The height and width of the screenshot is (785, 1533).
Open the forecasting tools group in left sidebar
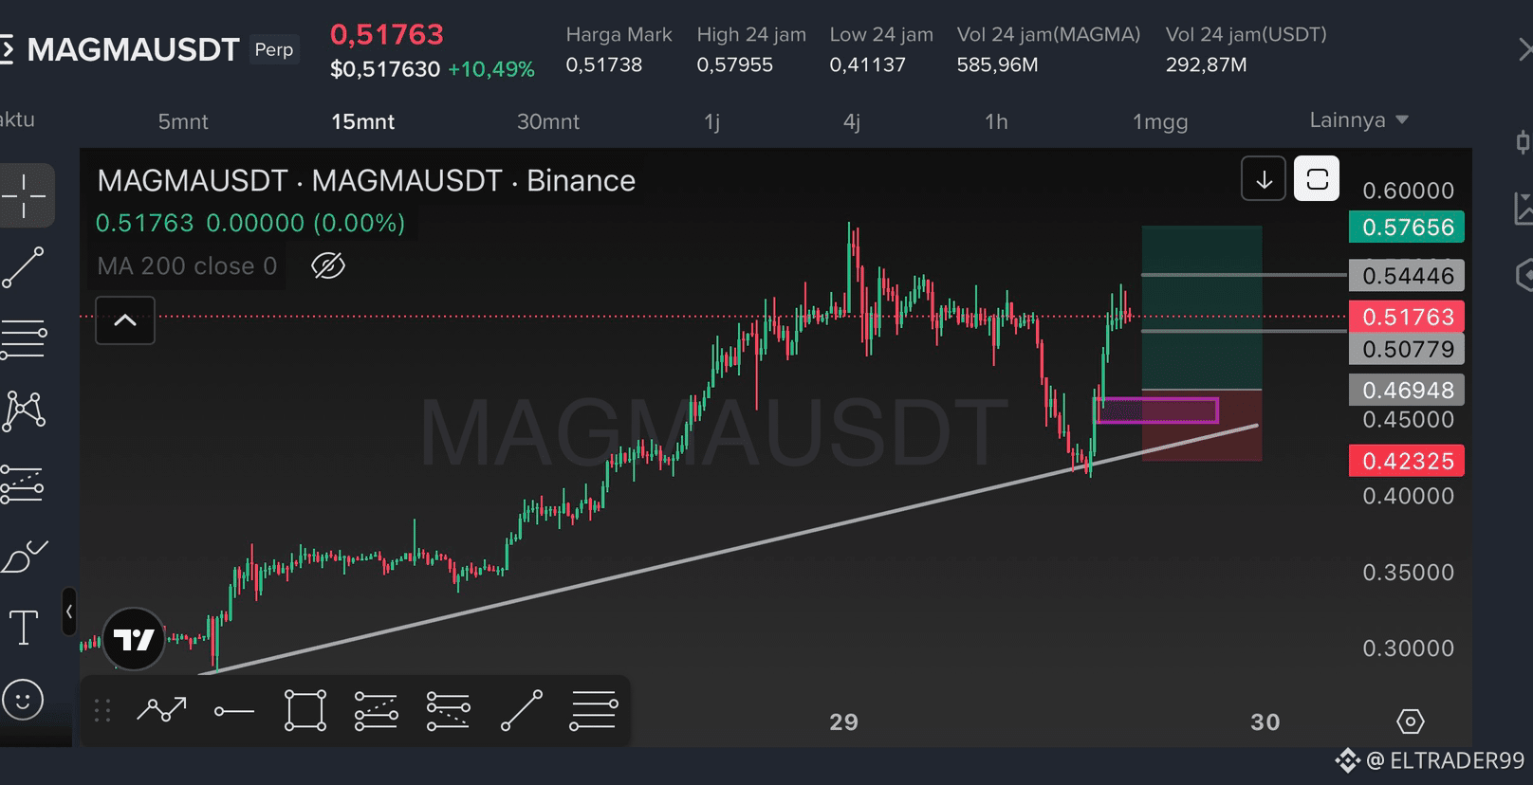tap(24, 484)
